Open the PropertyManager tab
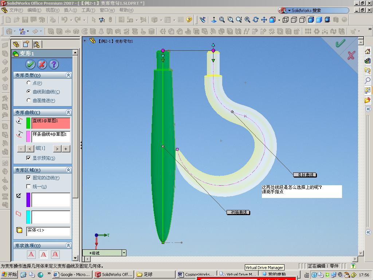This screenshot has width=373, height=280. point(26,44)
